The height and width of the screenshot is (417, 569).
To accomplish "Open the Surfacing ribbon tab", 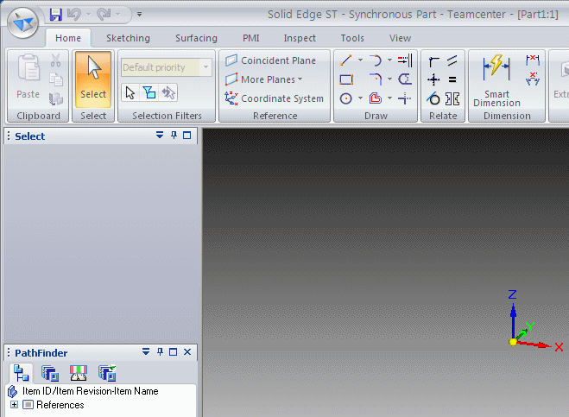I will tap(196, 38).
